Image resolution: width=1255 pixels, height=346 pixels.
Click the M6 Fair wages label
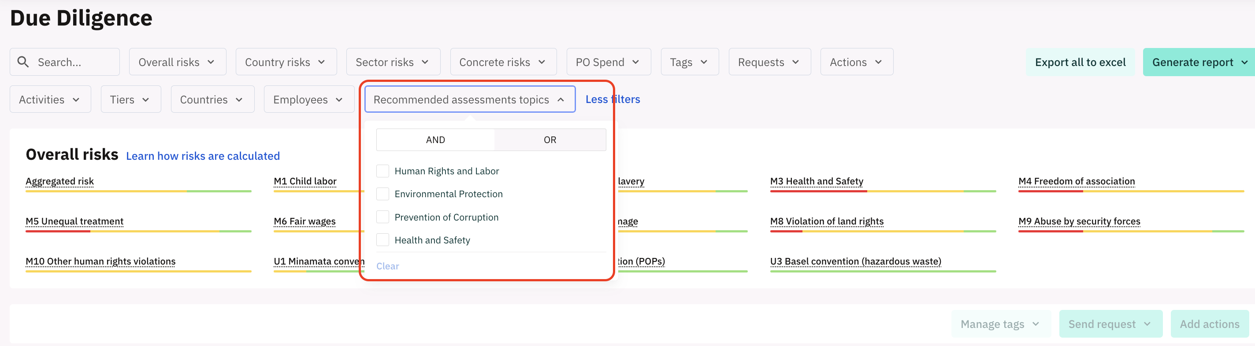(304, 221)
